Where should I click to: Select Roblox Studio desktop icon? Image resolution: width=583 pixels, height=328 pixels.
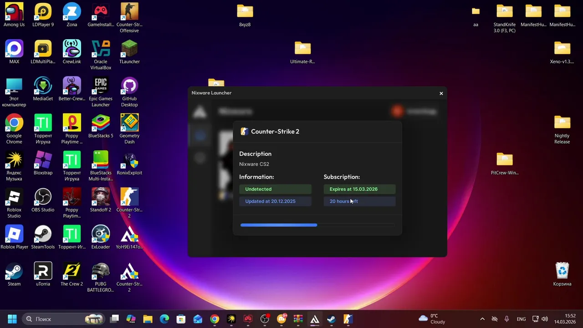click(14, 203)
